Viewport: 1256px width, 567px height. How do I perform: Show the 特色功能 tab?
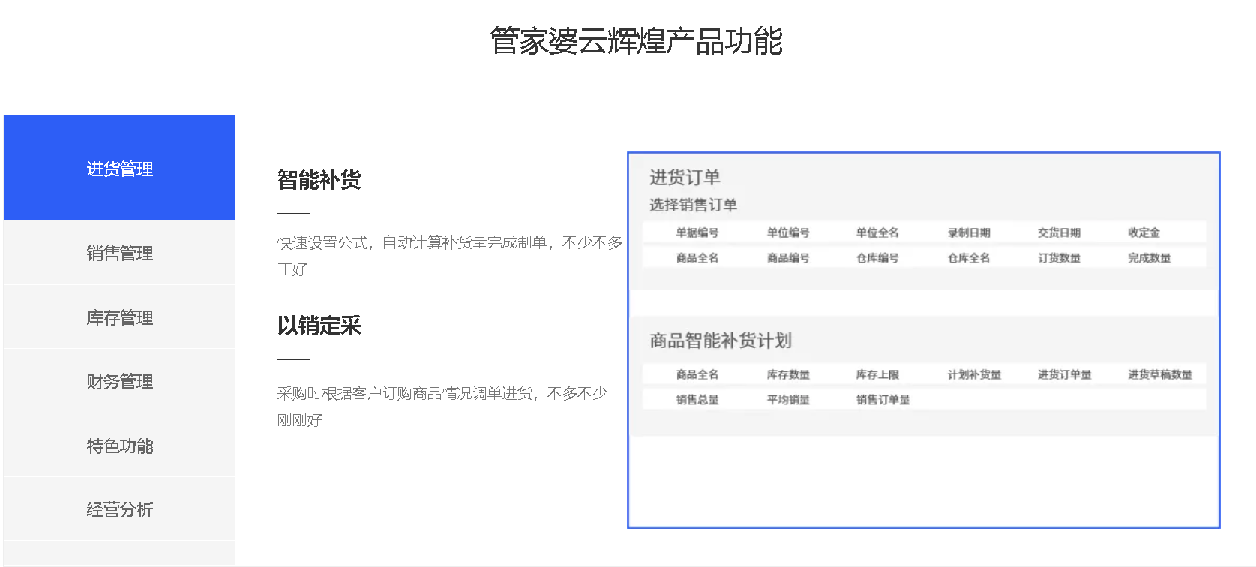(x=120, y=445)
